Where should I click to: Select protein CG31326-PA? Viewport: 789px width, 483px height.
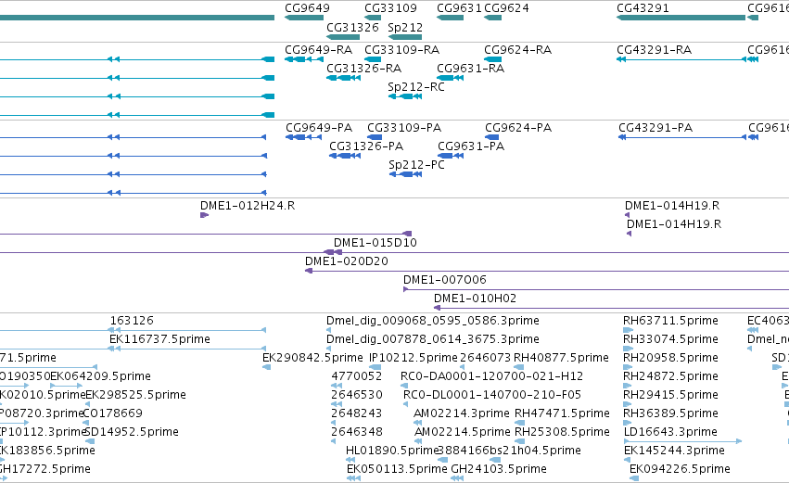coord(366,146)
